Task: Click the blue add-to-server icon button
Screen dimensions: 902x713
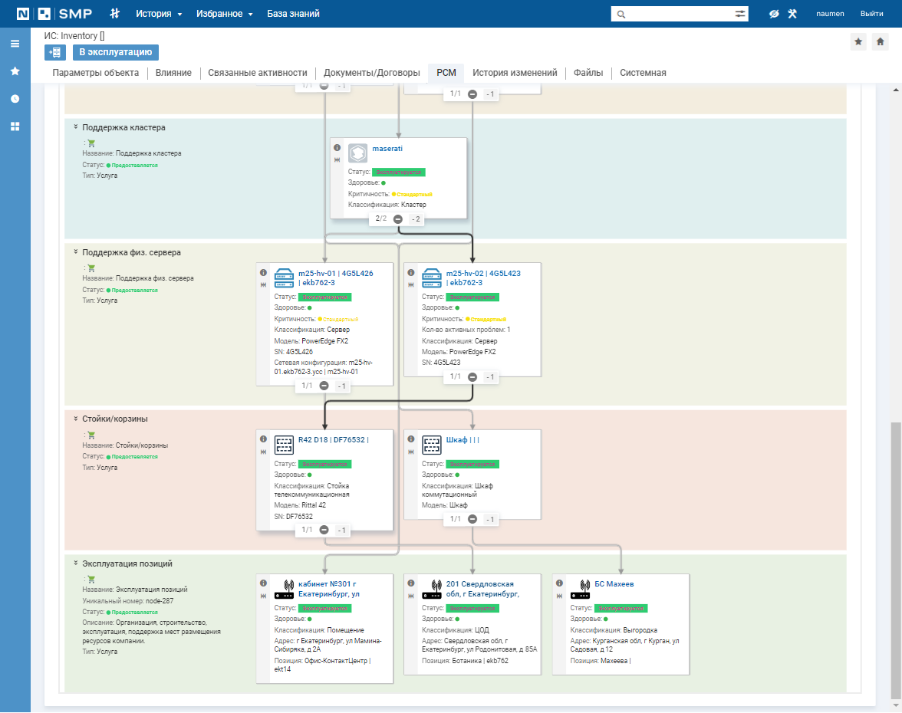Action: [55, 52]
